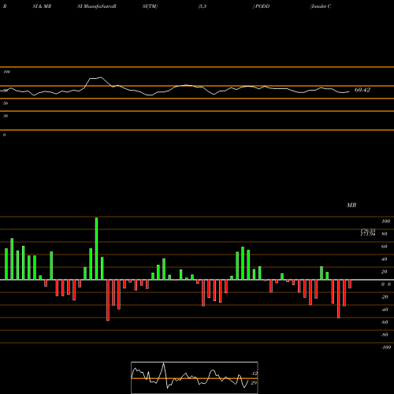Select the 'SI & MR' header label
394x394 pixels.
pos(42,6)
